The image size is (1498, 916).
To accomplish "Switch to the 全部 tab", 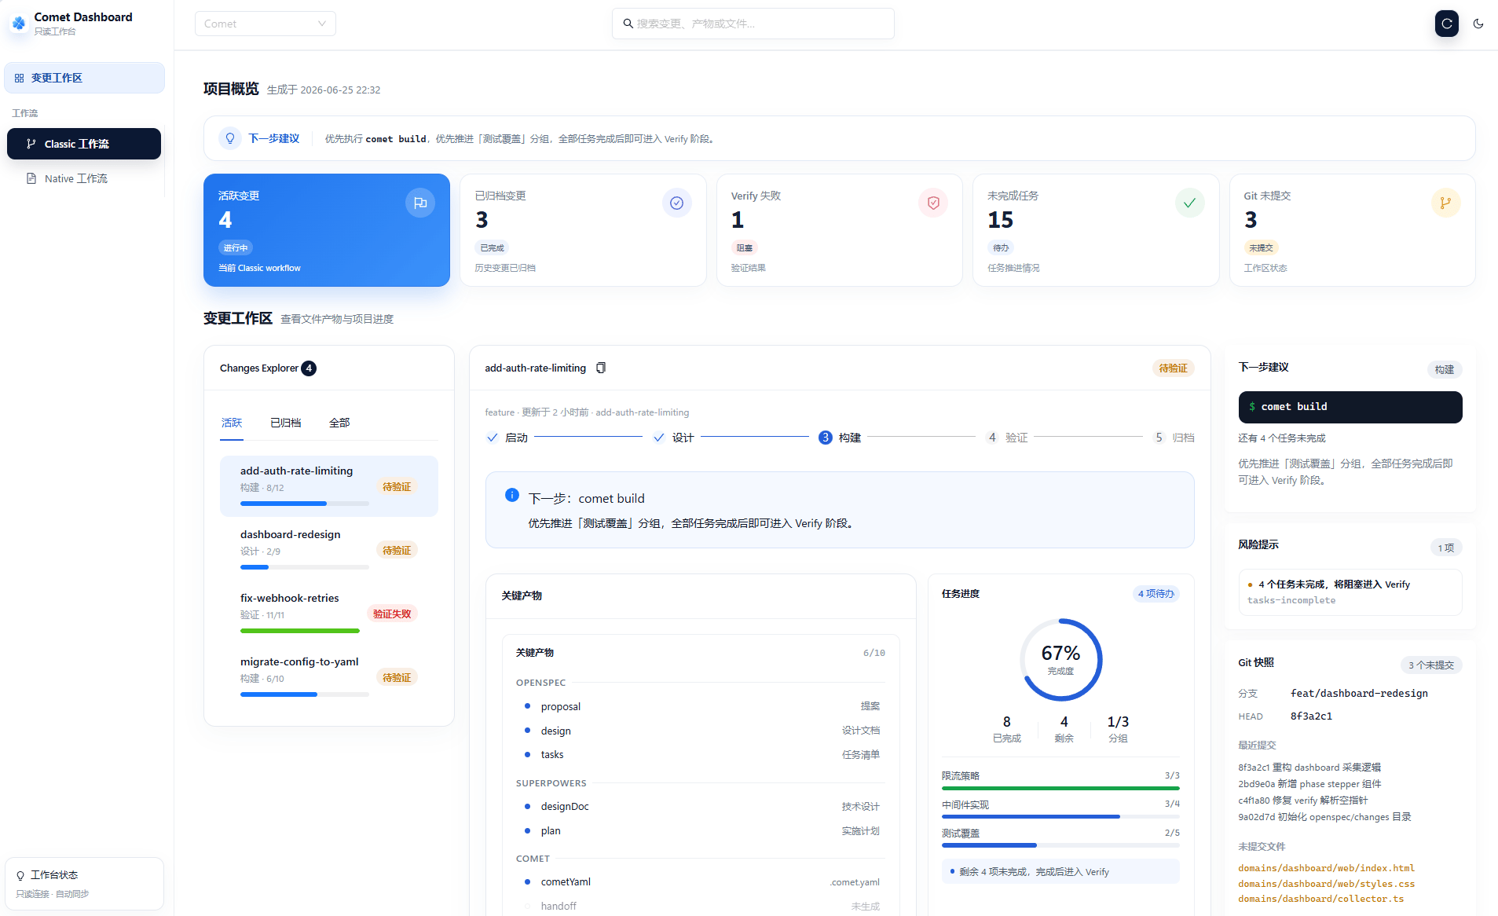I will (339, 423).
